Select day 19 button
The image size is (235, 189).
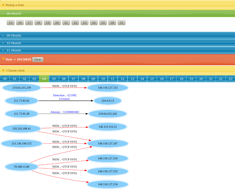click(48, 23)
